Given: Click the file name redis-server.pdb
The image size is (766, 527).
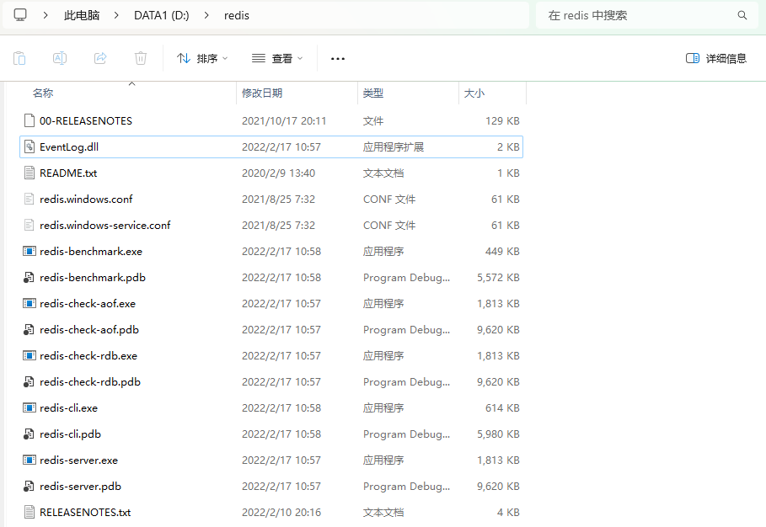Looking at the screenshot, I should point(81,487).
